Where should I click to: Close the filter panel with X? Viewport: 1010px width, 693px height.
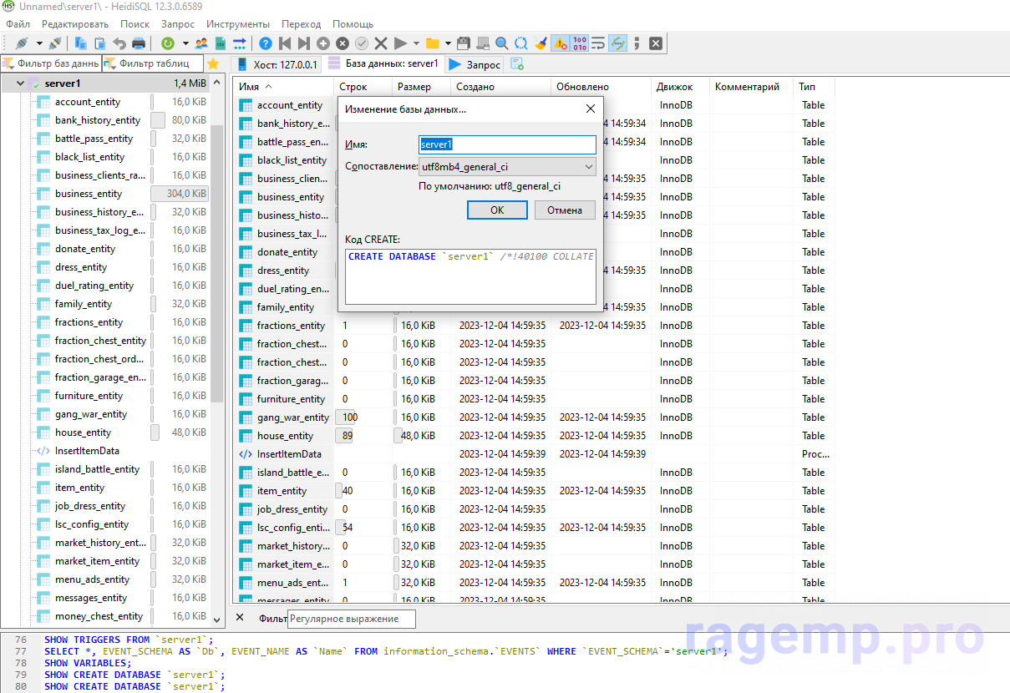(240, 618)
